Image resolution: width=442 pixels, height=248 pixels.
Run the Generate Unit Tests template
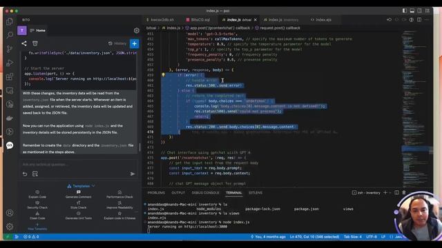(x=78, y=216)
